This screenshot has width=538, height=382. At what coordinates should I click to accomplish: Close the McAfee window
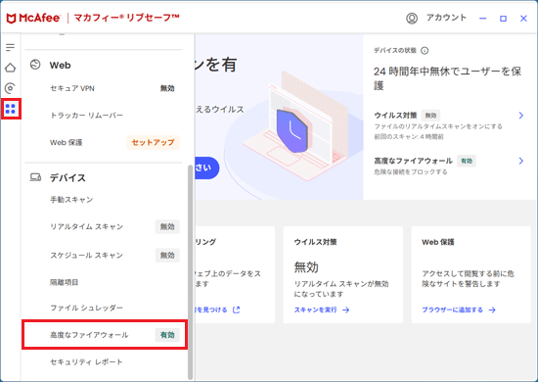[523, 19]
